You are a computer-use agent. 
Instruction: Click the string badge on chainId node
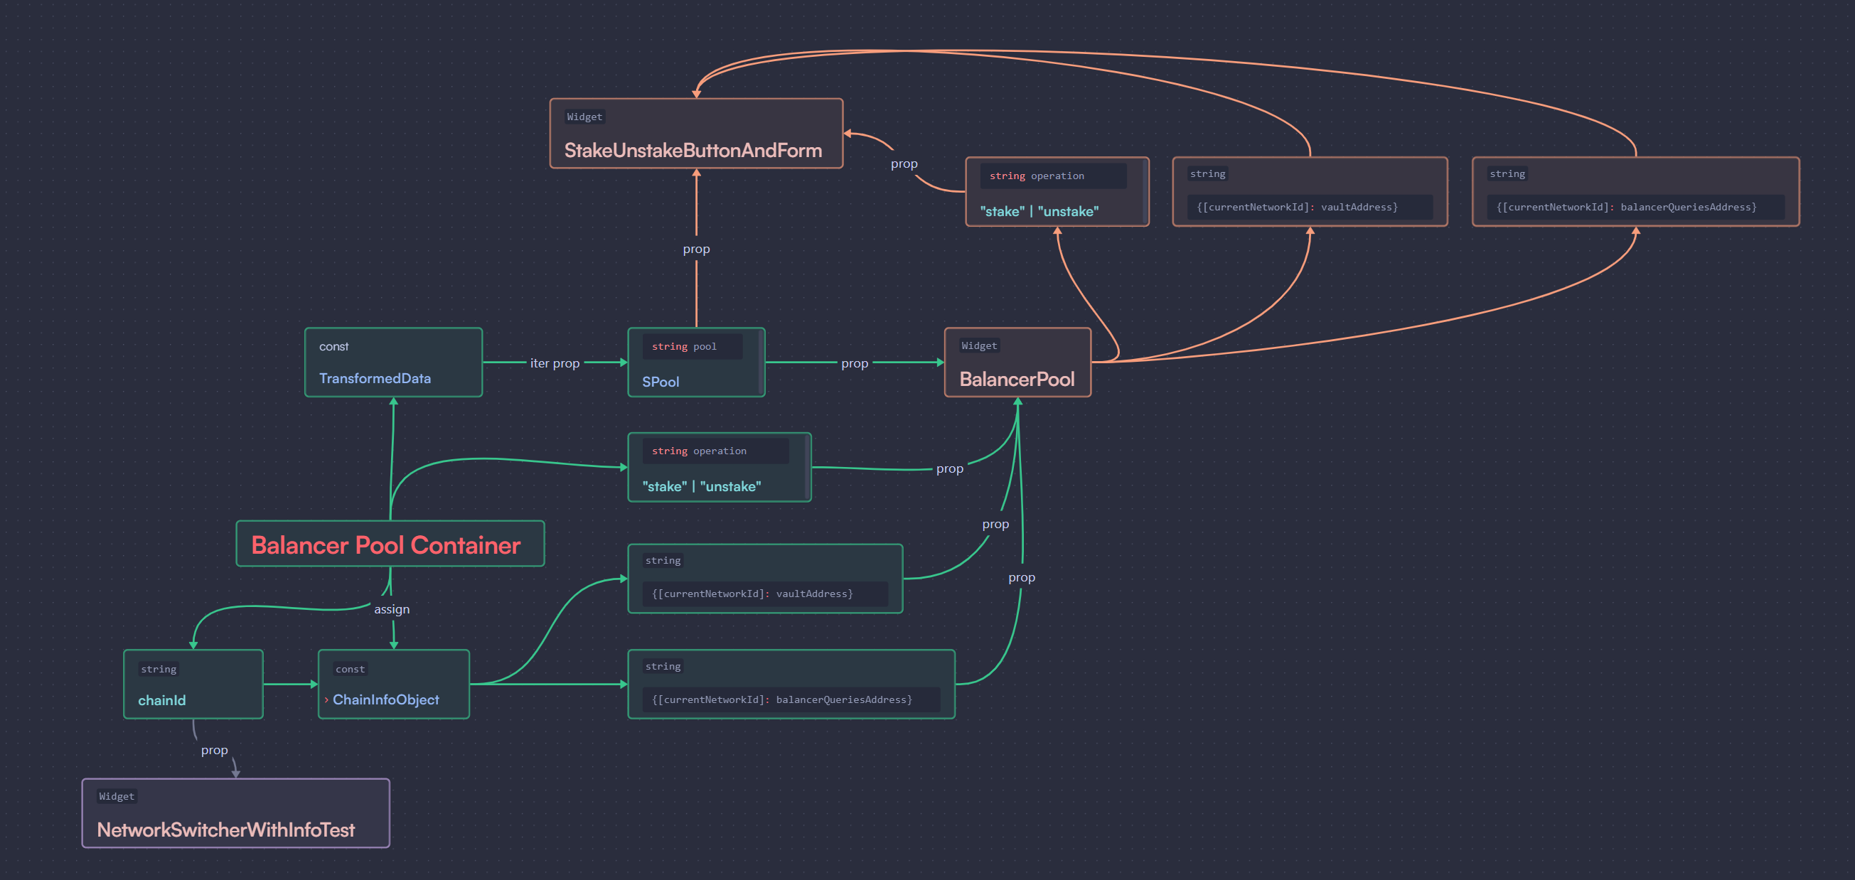point(159,669)
